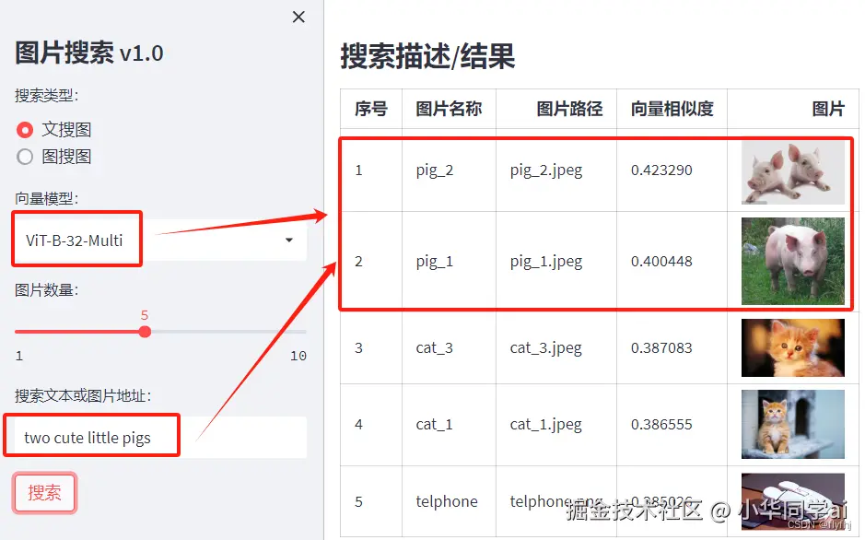Click the dropdown arrow beside the vector model
The width and height of the screenshot is (865, 540).
pos(289,239)
